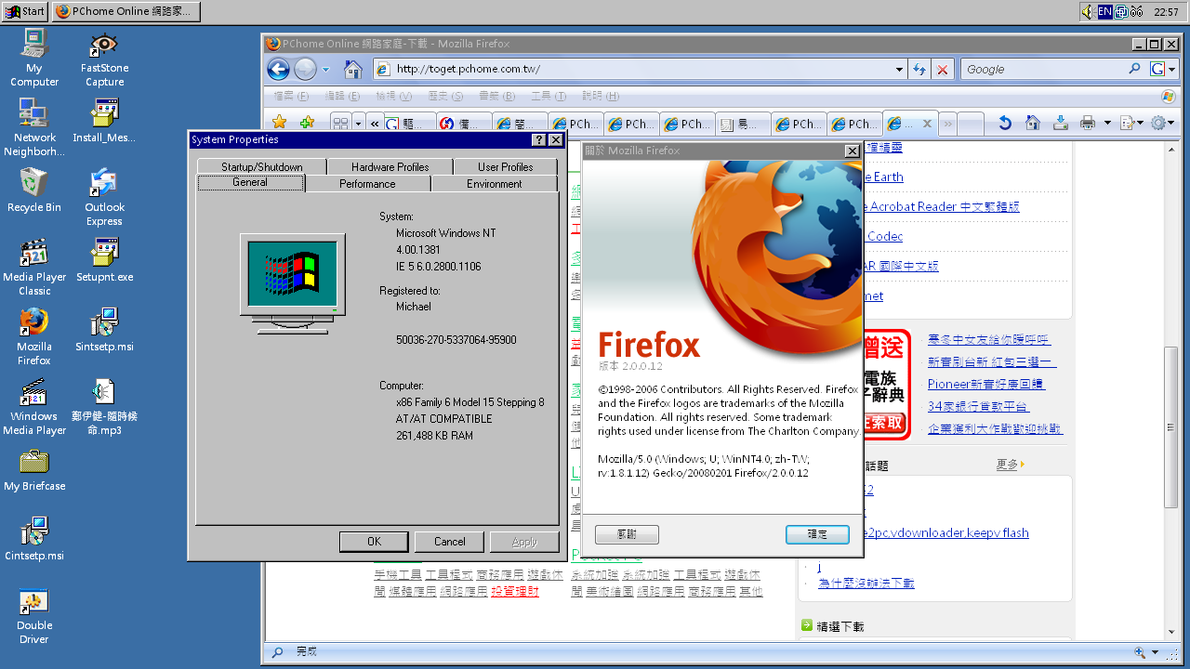Click the Firefox back navigation arrow
Screen dimensions: 1190x669
278,69
